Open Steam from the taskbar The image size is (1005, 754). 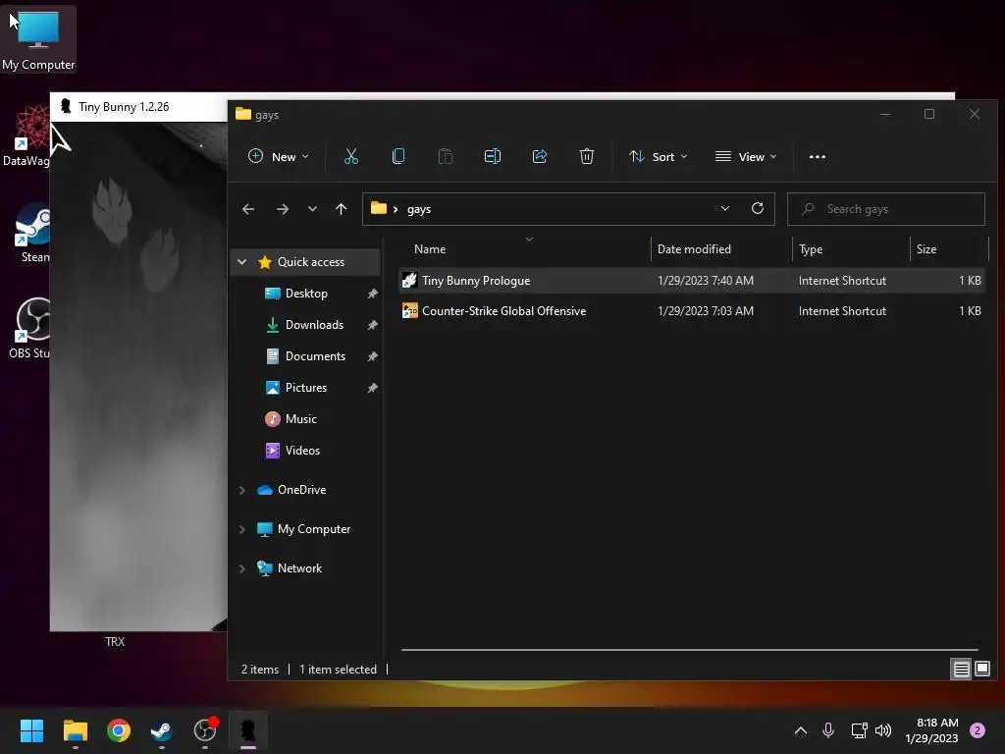pyautogui.click(x=161, y=730)
